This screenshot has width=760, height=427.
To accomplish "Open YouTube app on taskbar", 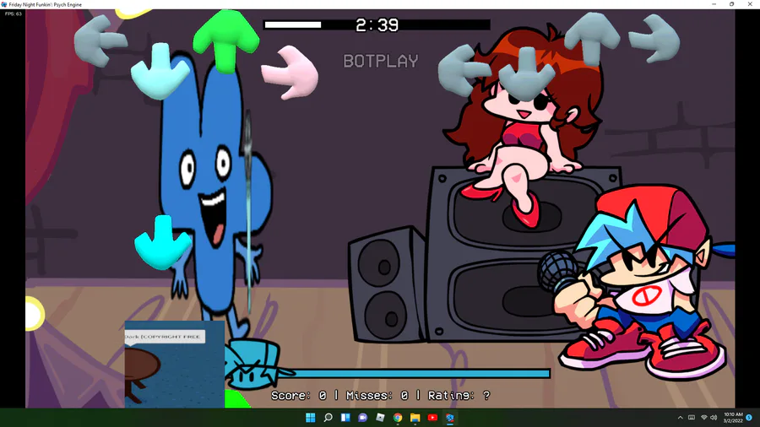I will (x=432, y=418).
